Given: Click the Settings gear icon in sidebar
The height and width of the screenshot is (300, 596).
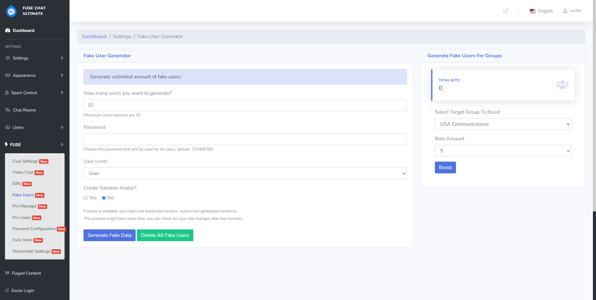Looking at the screenshot, I should (x=8, y=58).
